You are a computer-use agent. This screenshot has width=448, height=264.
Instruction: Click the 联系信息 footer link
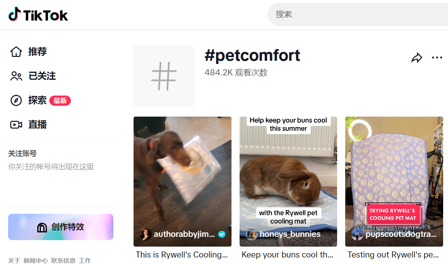(x=63, y=260)
